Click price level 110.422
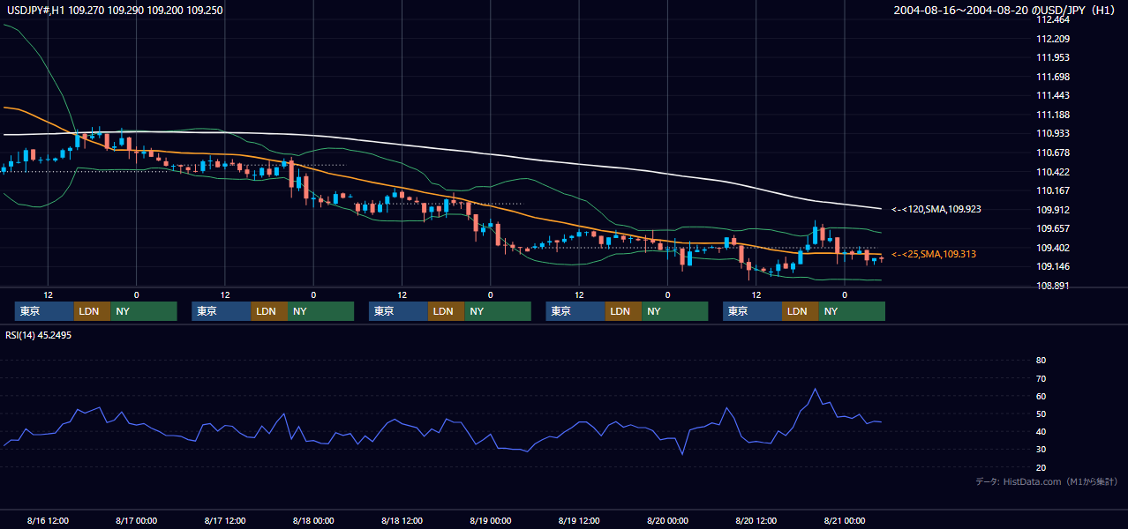This screenshot has width=1128, height=529. [1055, 172]
